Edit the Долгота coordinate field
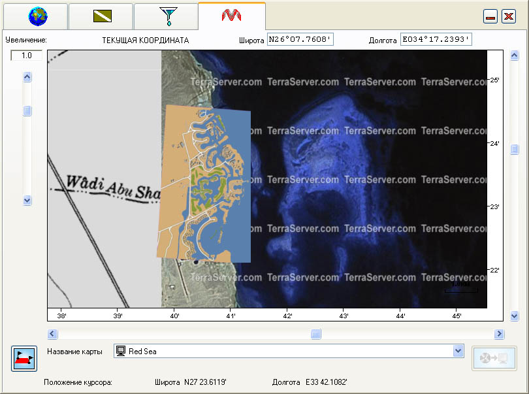 click(x=436, y=39)
